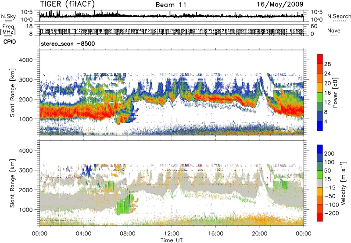This screenshot has height=243, width=351.
Task: Click the 'stereo_scan -8500' text
Action: (x=68, y=43)
